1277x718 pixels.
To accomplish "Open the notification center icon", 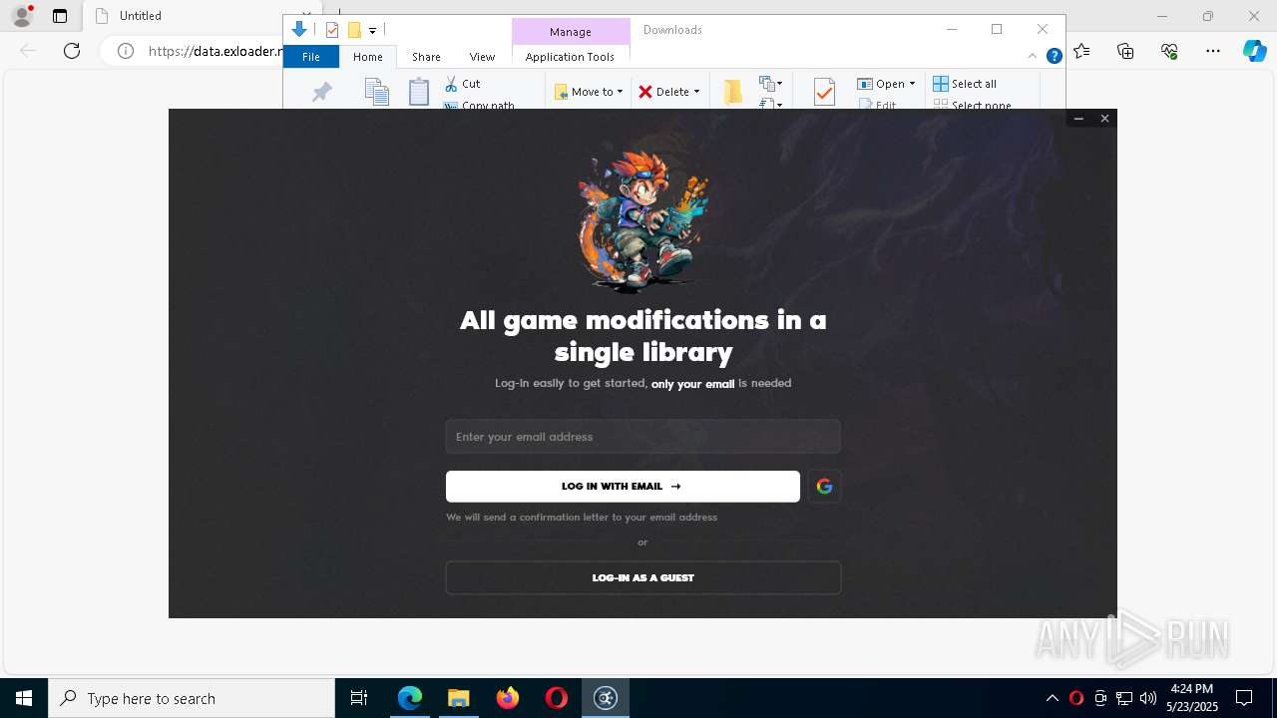I will coord(1244,698).
